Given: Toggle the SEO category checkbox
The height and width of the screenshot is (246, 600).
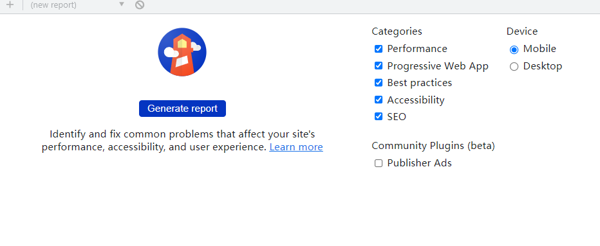Looking at the screenshot, I should (379, 116).
